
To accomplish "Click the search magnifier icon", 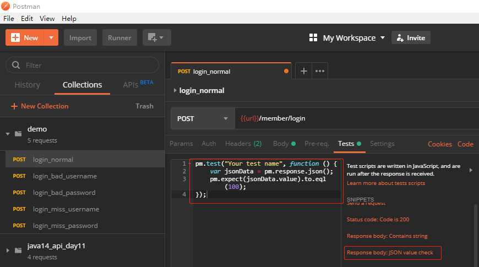I will [16, 65].
